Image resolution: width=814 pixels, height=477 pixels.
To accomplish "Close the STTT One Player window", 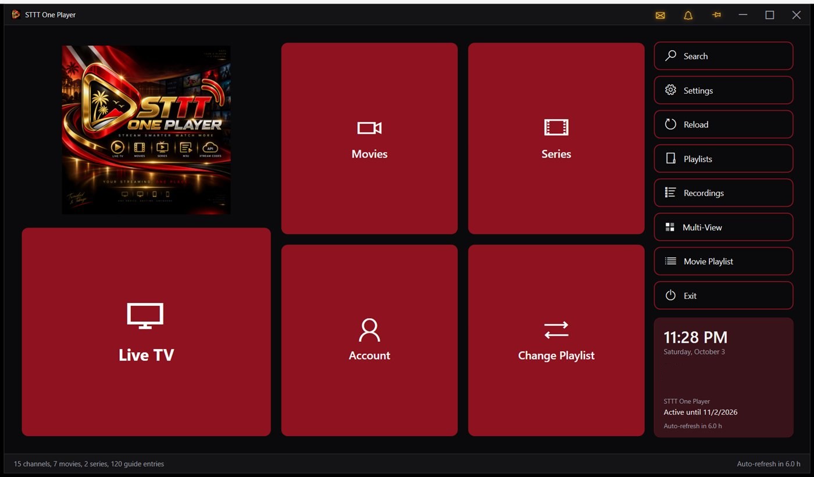I will [797, 15].
